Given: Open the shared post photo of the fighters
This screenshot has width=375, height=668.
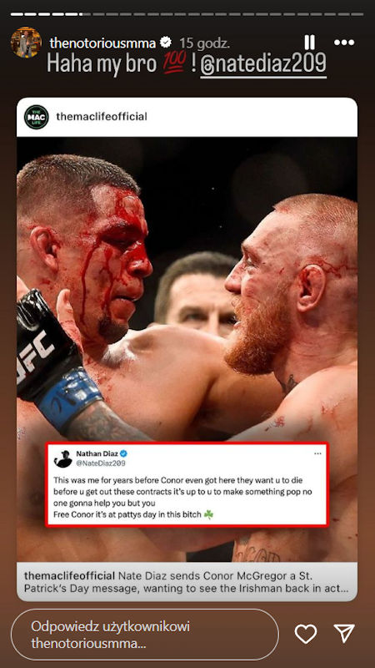Looking at the screenshot, I should 187,290.
